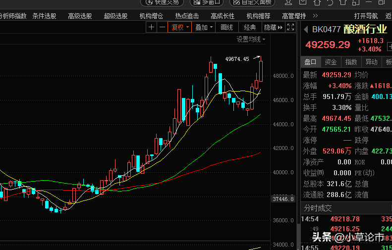Viewport: 392px width, 250px height.
Task: Click 分时成交 panel header
Action: coord(318,208)
